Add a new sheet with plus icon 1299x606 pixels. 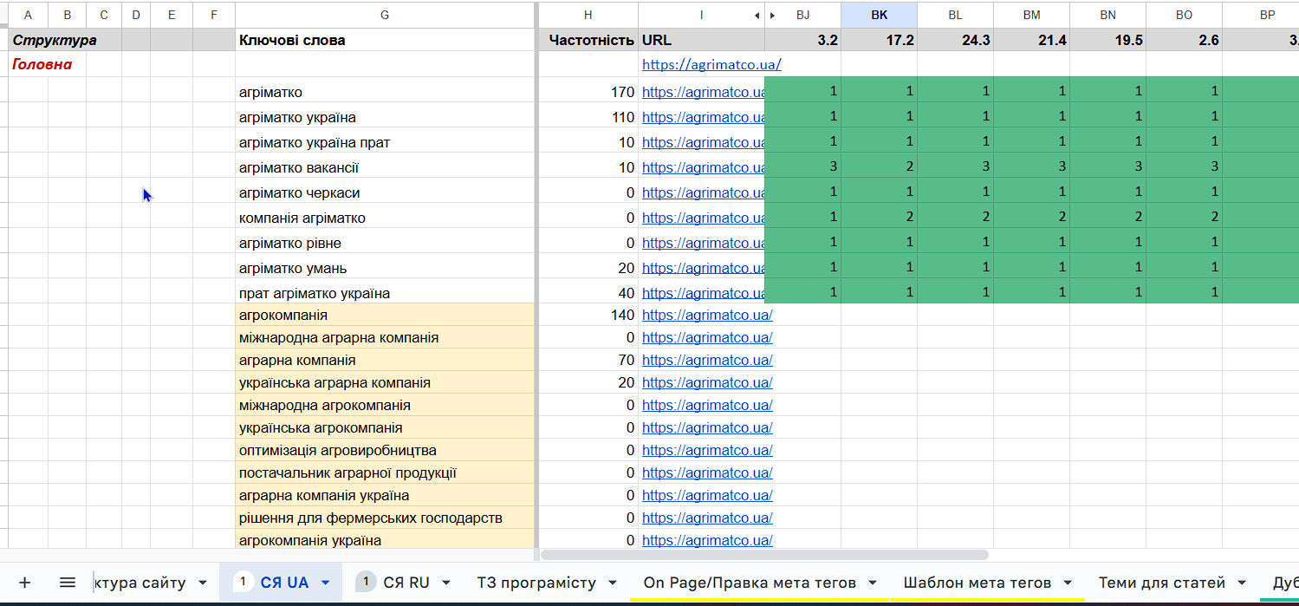click(24, 583)
